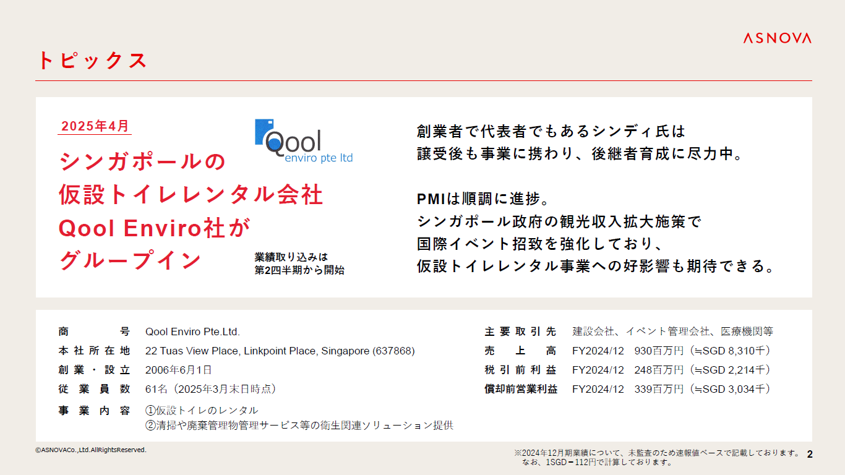Select the PMIは順調に進捗 sentence
The width and height of the screenshot is (845, 475).
pyautogui.click(x=483, y=199)
